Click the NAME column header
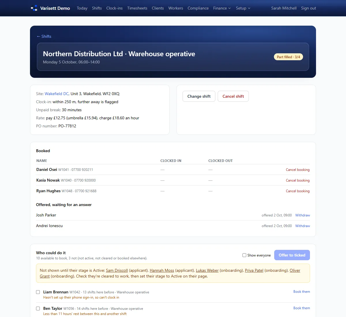This screenshot has width=346, height=317. [x=42, y=161]
